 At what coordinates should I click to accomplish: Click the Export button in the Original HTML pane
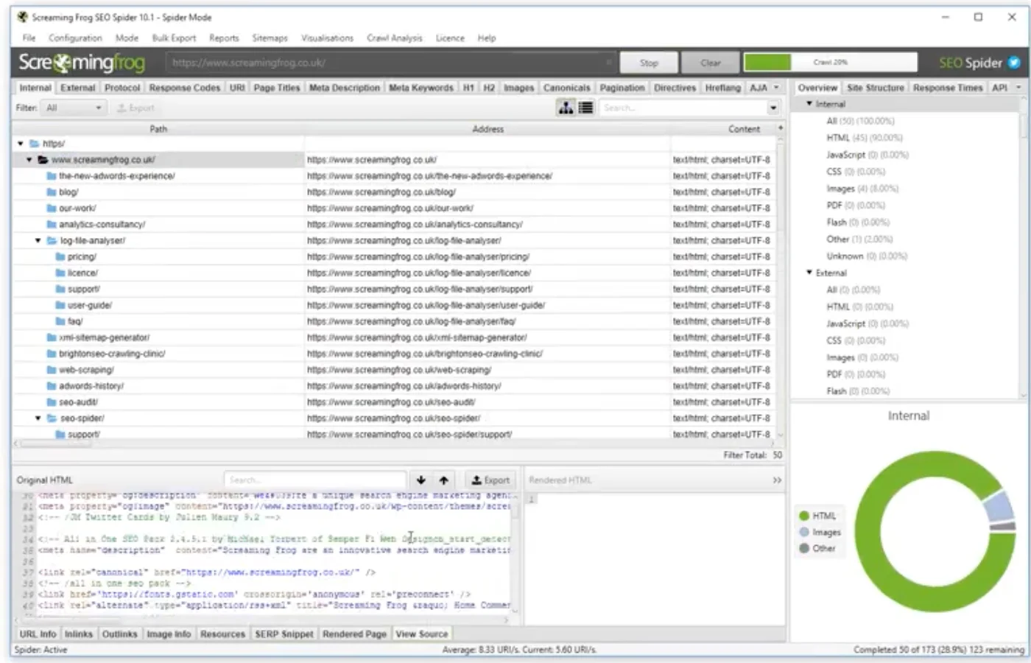point(490,480)
